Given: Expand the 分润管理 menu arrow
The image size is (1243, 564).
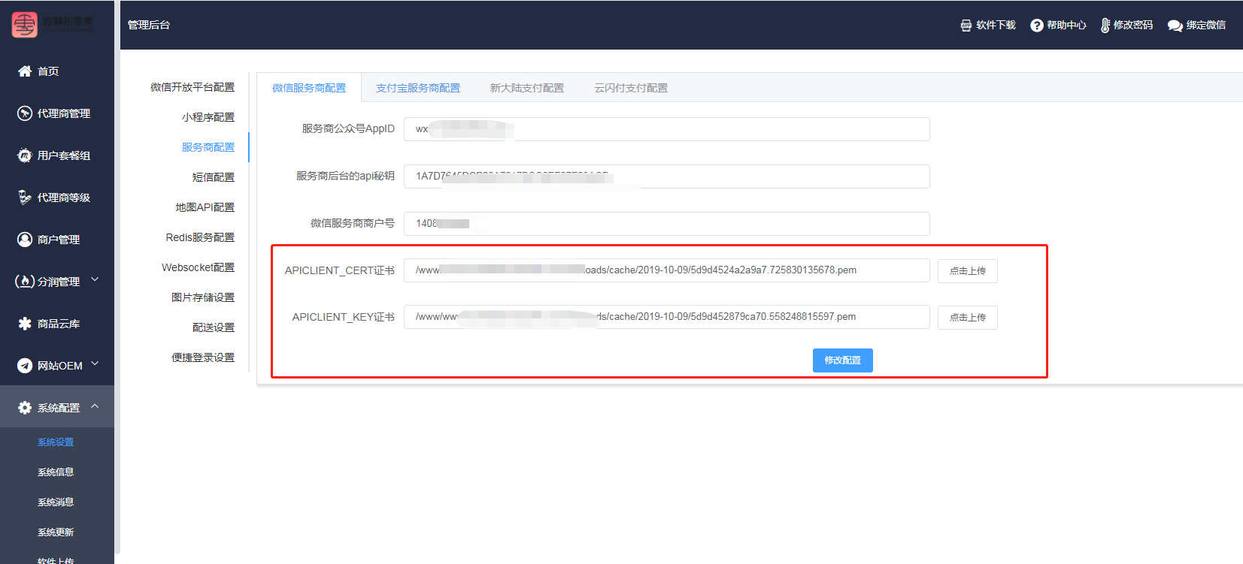Looking at the screenshot, I should coord(95,280).
